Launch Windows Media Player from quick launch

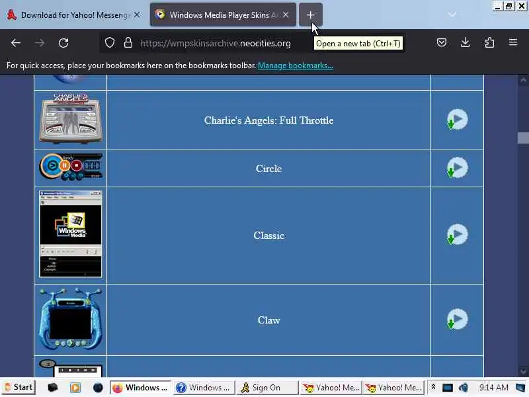click(75, 388)
